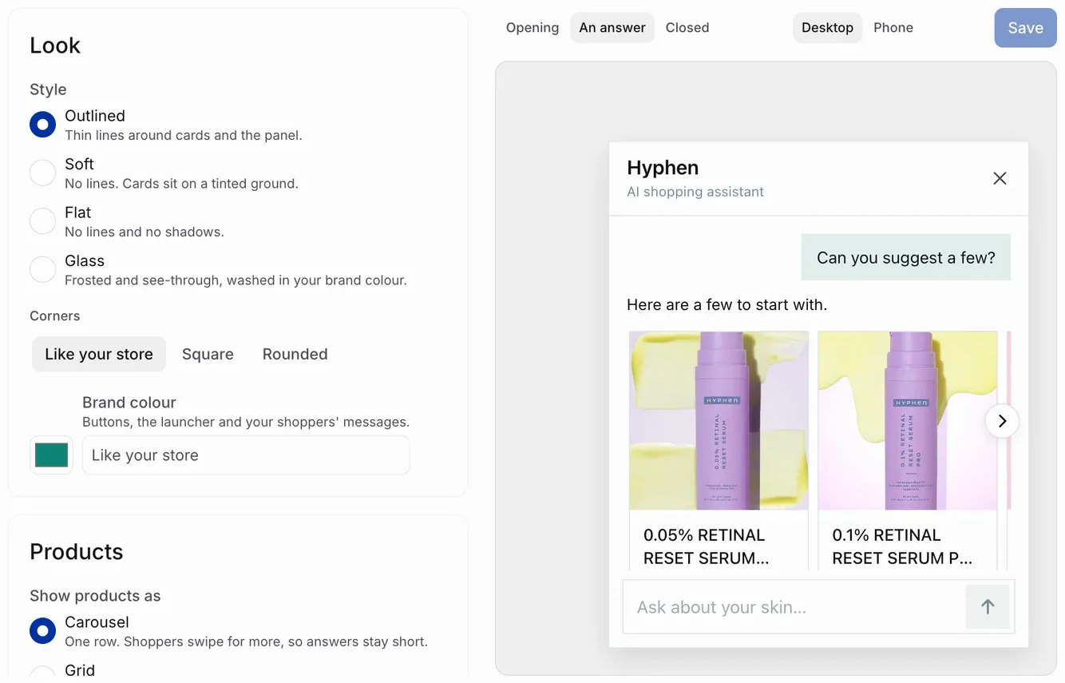Click the AI shopping assistant subtitle

coord(695,192)
